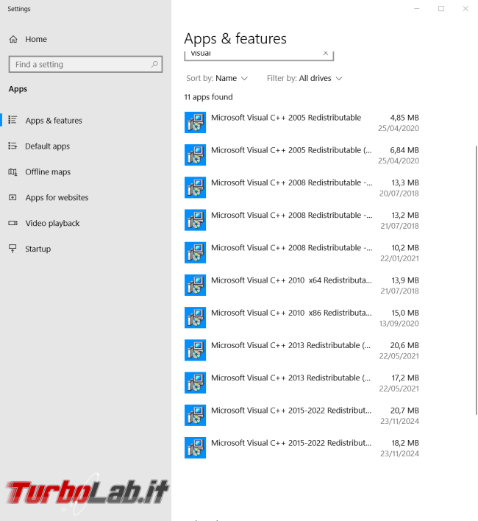Close the Settings window
Image resolution: width=478 pixels, height=521 pixels.
[x=465, y=9]
